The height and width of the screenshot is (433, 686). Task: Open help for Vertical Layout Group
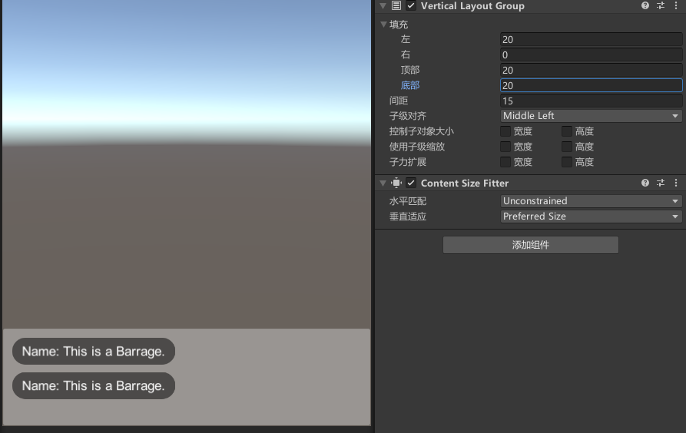pyautogui.click(x=645, y=5)
